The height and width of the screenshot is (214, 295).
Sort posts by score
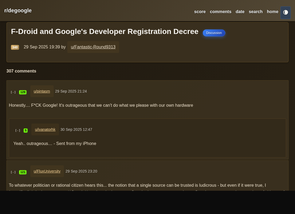pos(200,12)
